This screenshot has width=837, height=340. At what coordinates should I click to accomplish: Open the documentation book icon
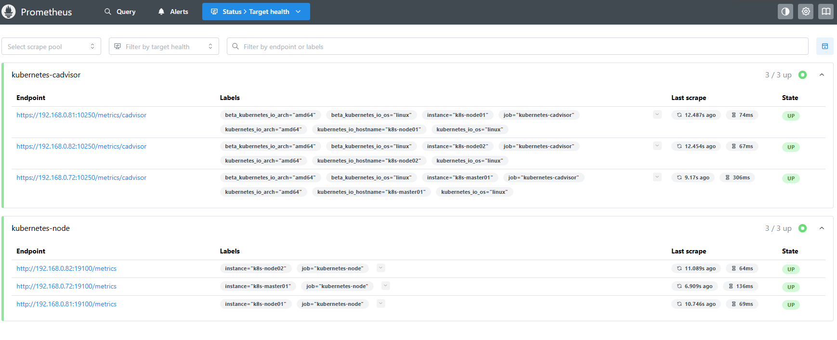coord(826,12)
